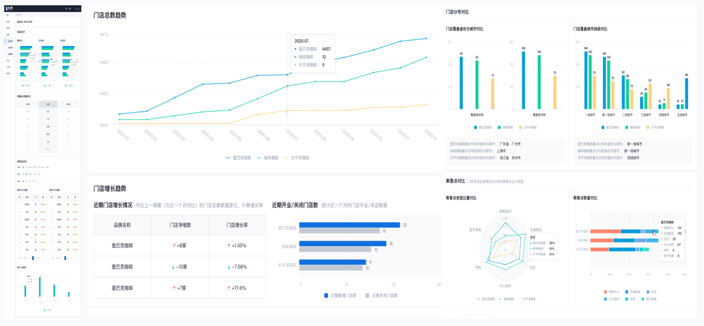Click the 2020.01 x-axis label
Viewport: 704px width, 326px height.
click(123, 136)
